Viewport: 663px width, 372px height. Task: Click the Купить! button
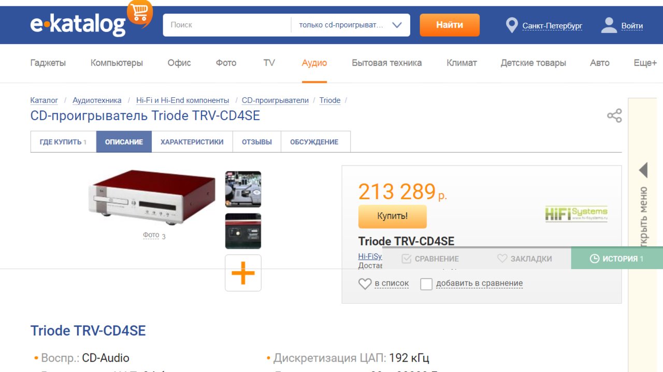pos(393,216)
